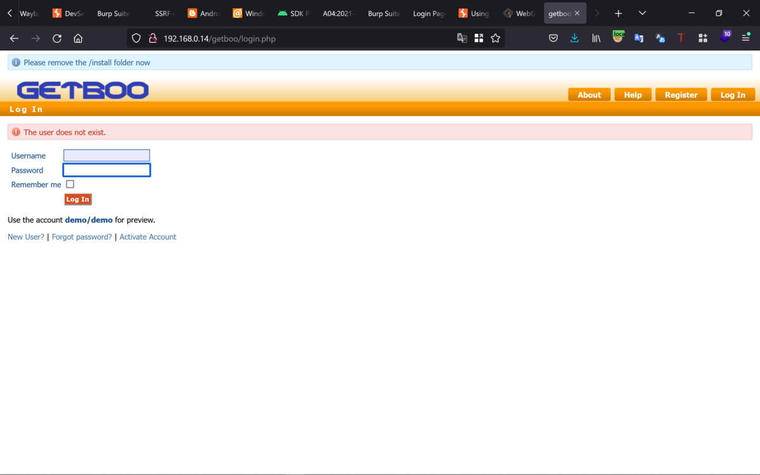760x475 pixels.
Task: Toggle the Remember me checkbox
Action: coord(70,184)
